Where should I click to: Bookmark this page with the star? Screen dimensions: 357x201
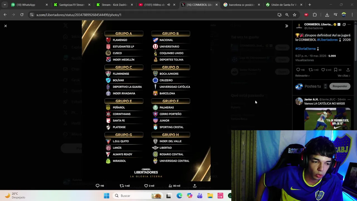point(295,15)
